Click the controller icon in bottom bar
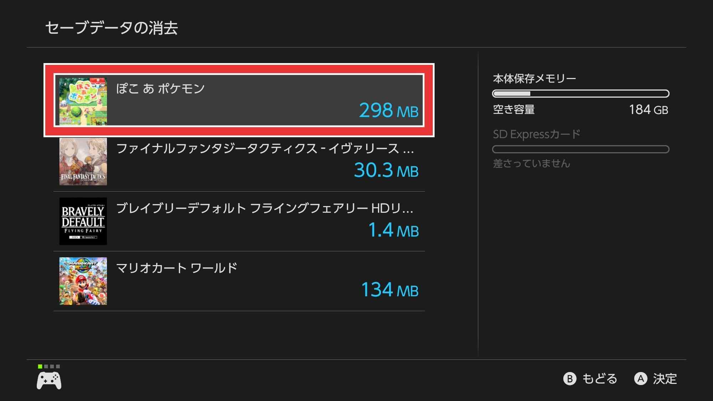Viewport: 713px width, 401px height. click(49, 380)
